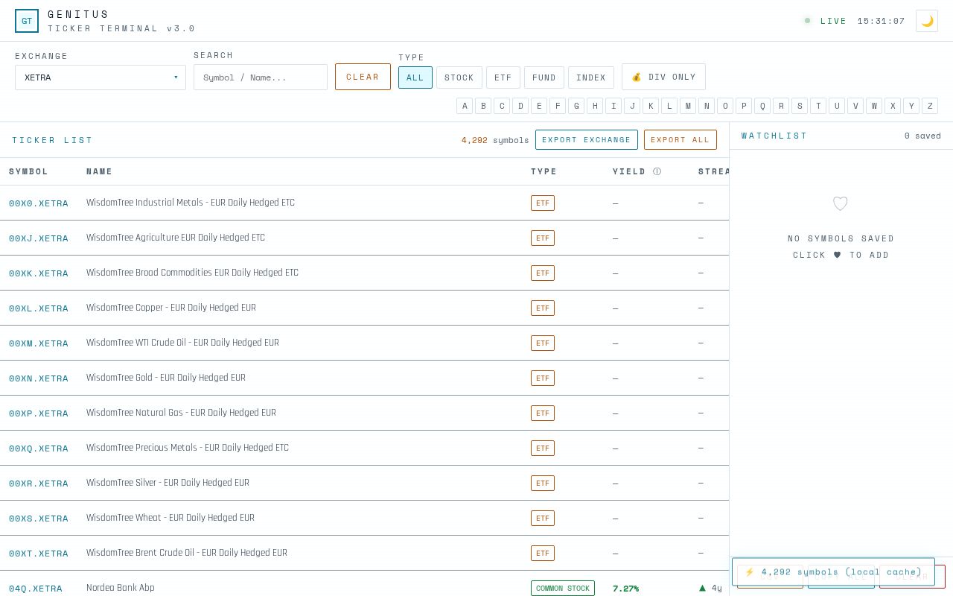This screenshot has width=953, height=596.
Task: Focus the Symbol / Name search field
Action: (261, 77)
